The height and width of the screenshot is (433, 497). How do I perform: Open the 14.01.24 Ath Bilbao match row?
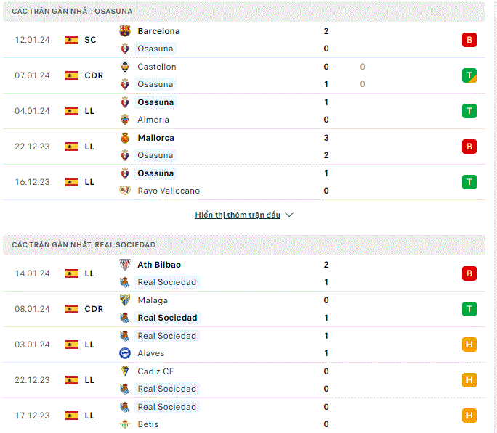click(x=244, y=273)
